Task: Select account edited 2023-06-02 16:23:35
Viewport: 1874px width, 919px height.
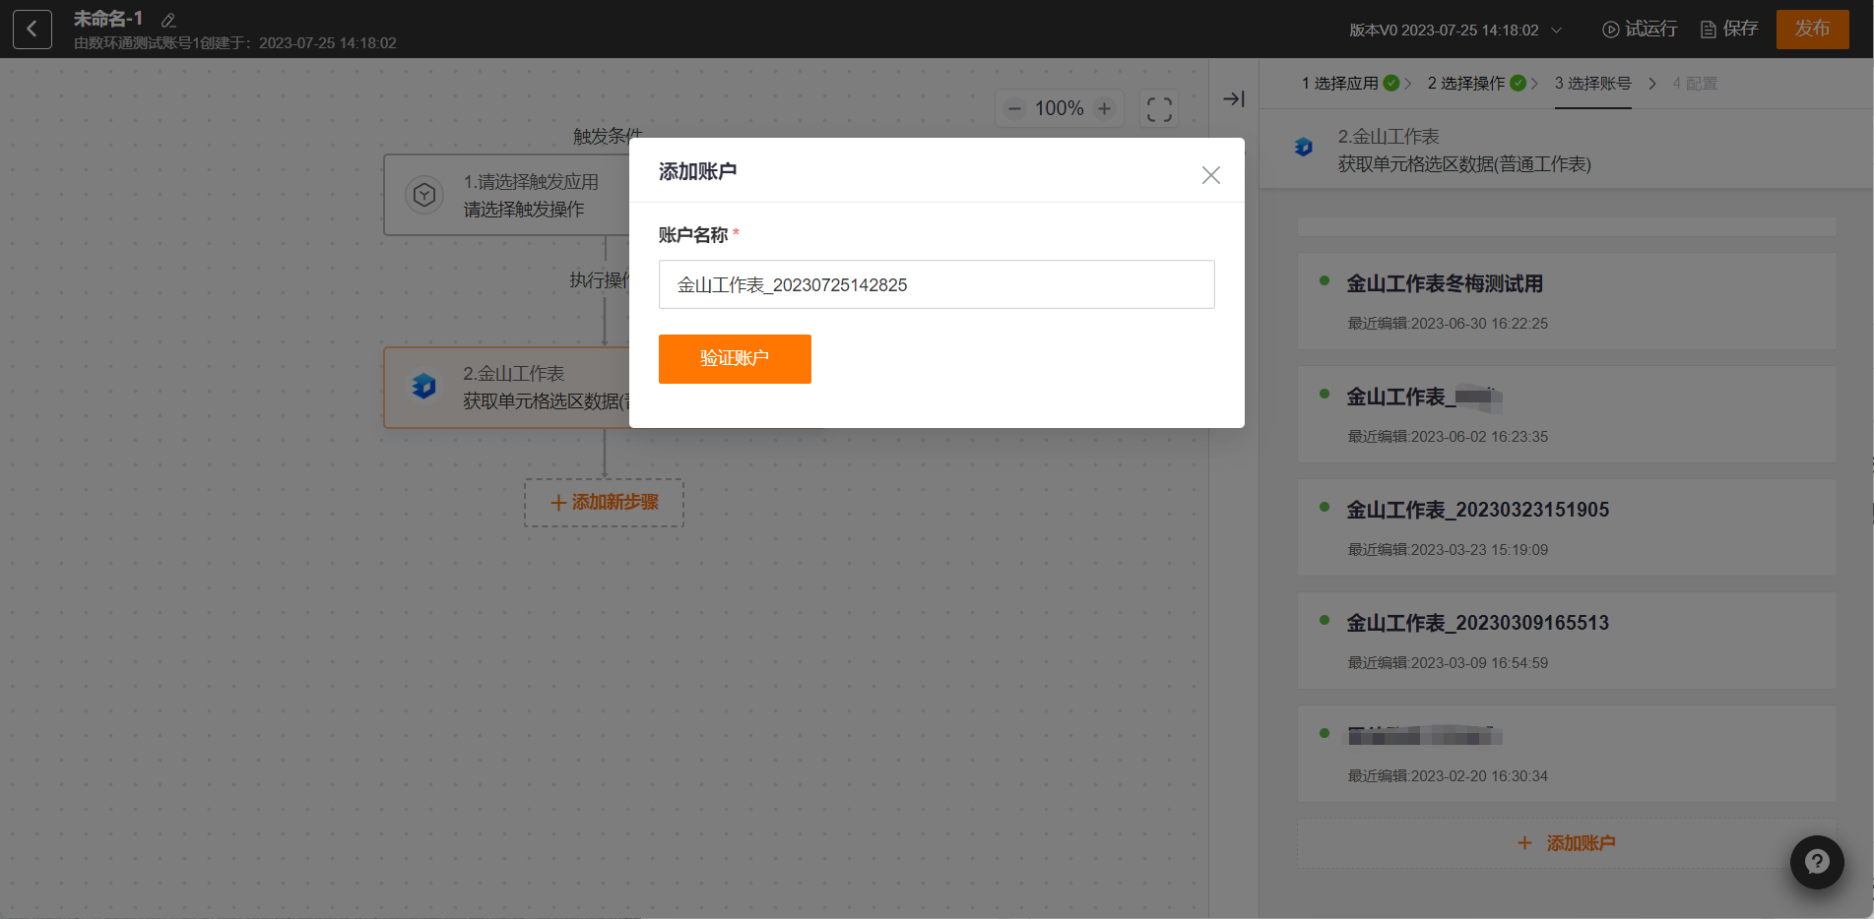Action: (x=1567, y=414)
